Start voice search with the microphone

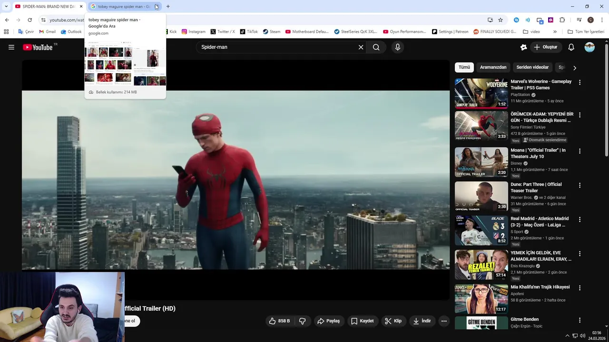click(x=398, y=47)
